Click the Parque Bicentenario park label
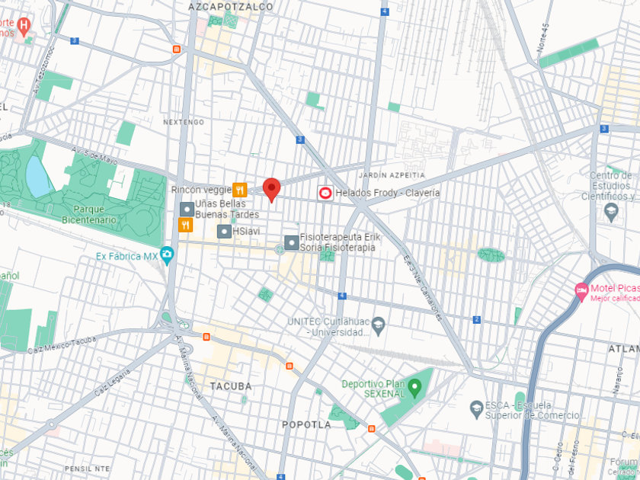 (x=89, y=214)
